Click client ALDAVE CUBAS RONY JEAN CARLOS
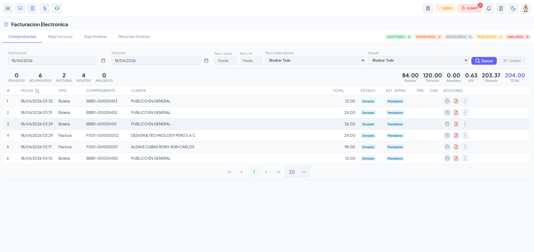 point(163,147)
